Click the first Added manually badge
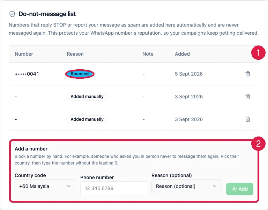268x210 pixels. (x=87, y=97)
